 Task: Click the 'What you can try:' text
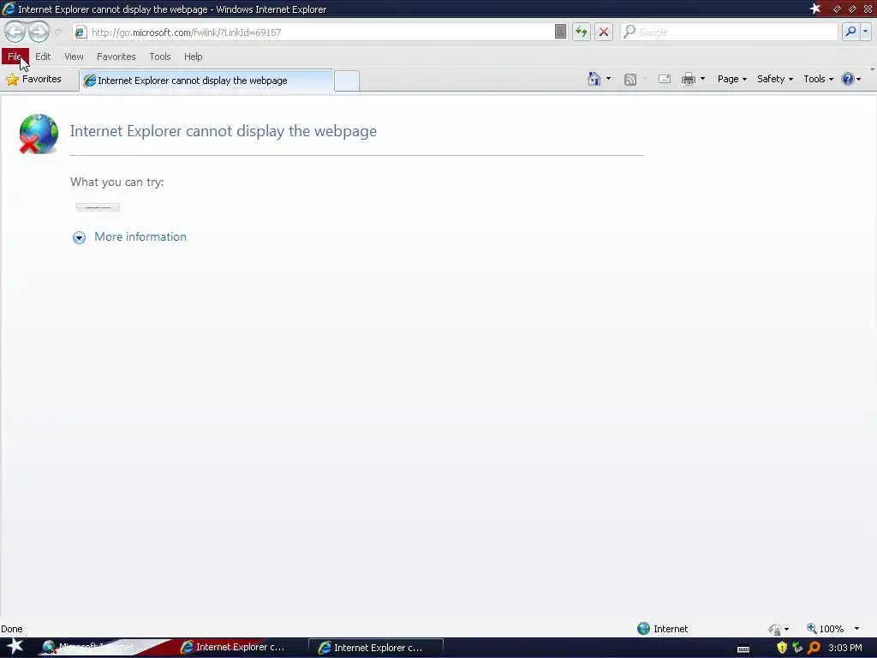(x=116, y=182)
